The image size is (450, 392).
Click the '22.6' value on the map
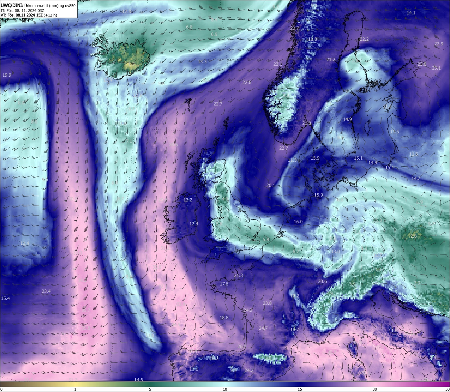click(x=247, y=83)
